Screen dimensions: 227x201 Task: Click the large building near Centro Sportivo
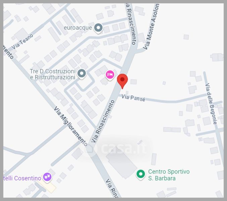[122, 164]
